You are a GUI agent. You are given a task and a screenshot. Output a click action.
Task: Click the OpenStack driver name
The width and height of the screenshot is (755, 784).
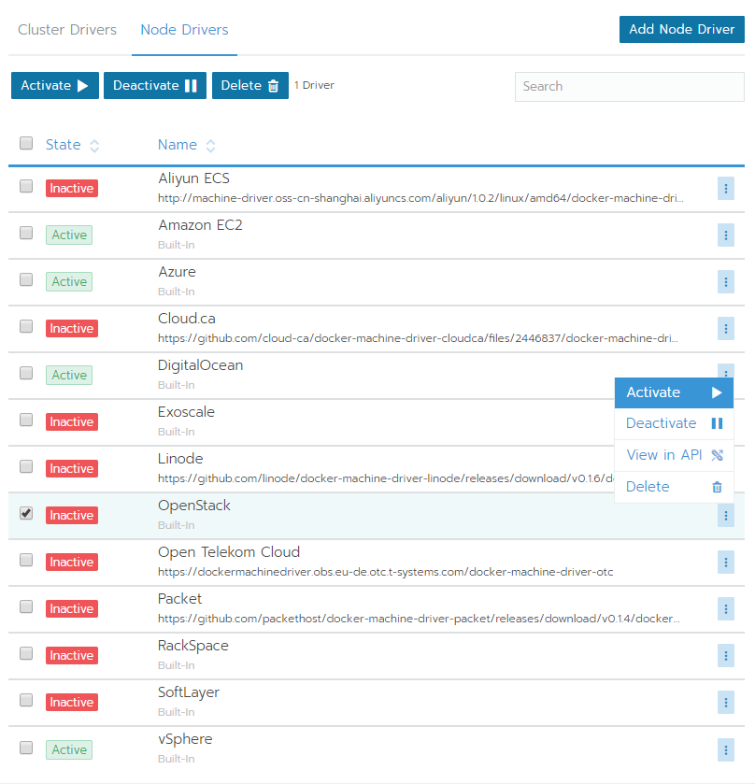pos(194,506)
